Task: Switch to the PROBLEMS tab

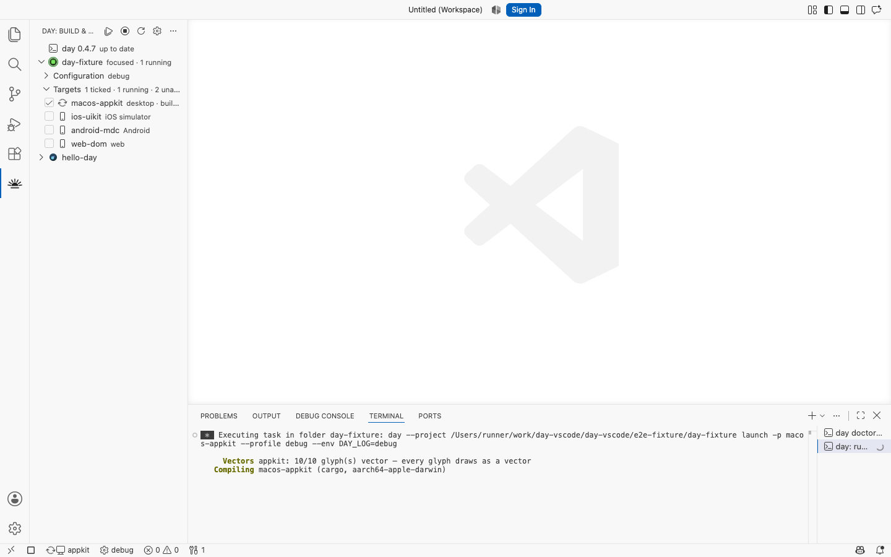Action: [x=219, y=416]
